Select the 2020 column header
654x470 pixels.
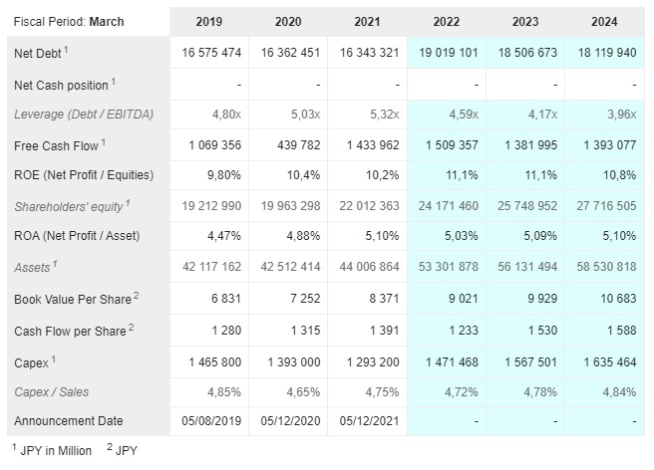click(x=289, y=22)
